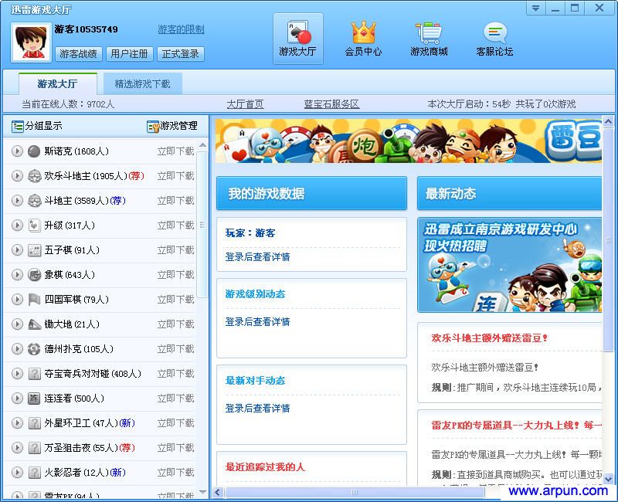Screen dimensions: 618x502
Task: Click the 斯诺克 billiard ball icon
Action: coord(34,151)
